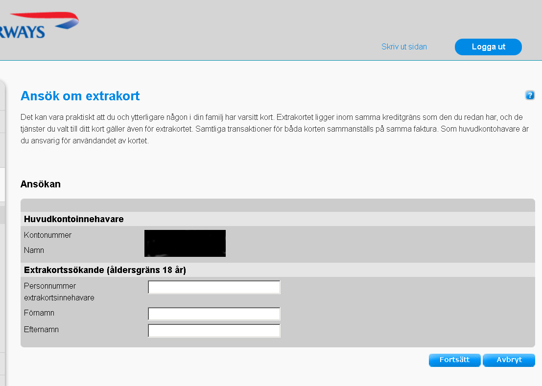Click inside the Efternamn input box
Image resolution: width=542 pixels, height=386 pixels.
(x=213, y=330)
